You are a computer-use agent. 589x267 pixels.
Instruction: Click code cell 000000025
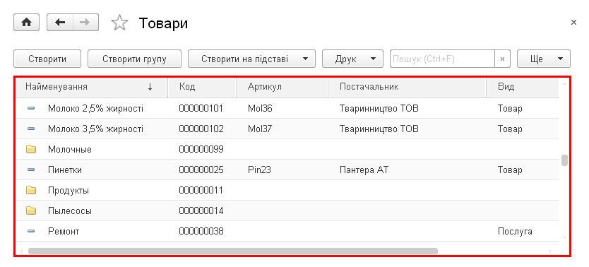tap(201, 170)
